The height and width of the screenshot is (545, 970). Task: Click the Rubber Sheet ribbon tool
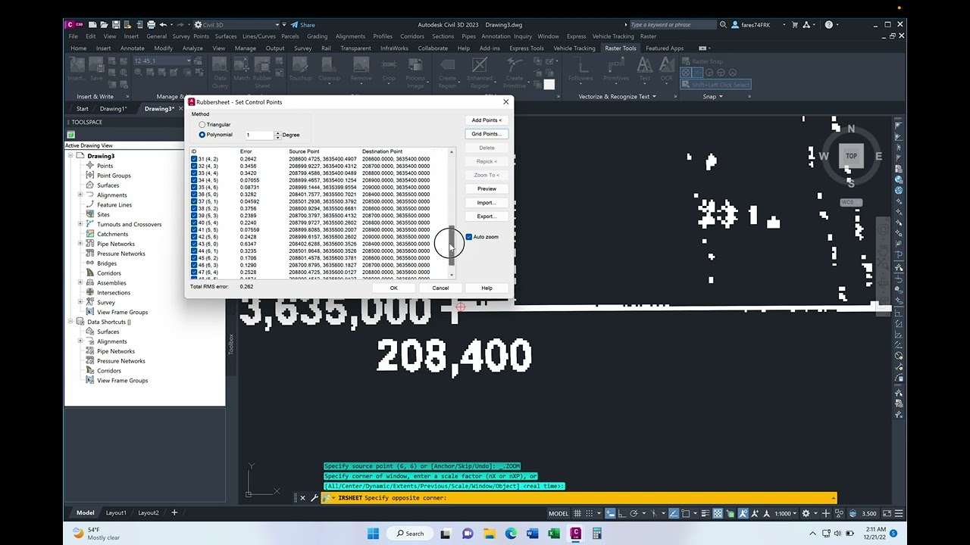coord(262,73)
